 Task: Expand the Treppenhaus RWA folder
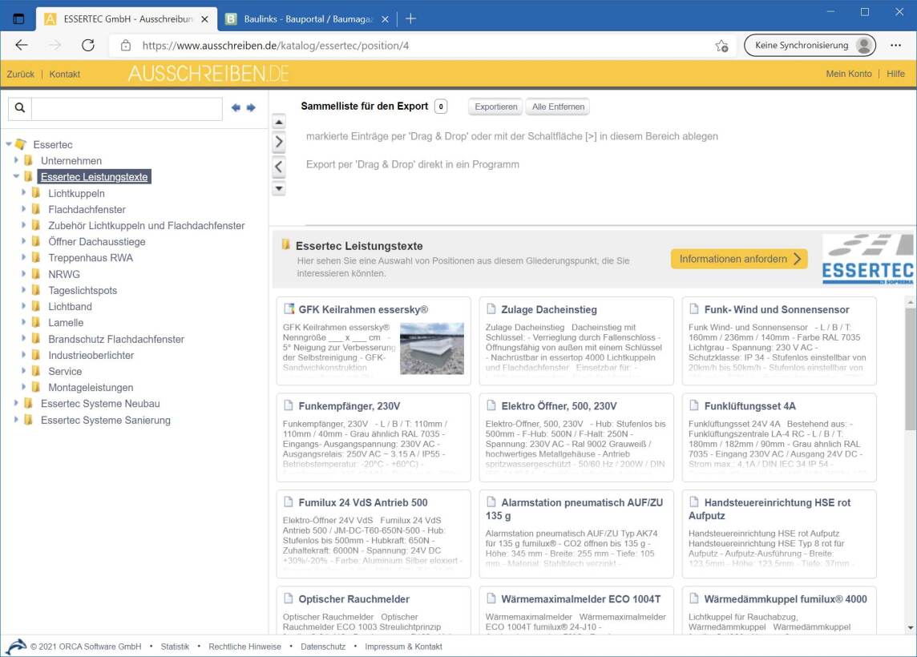tap(24, 257)
